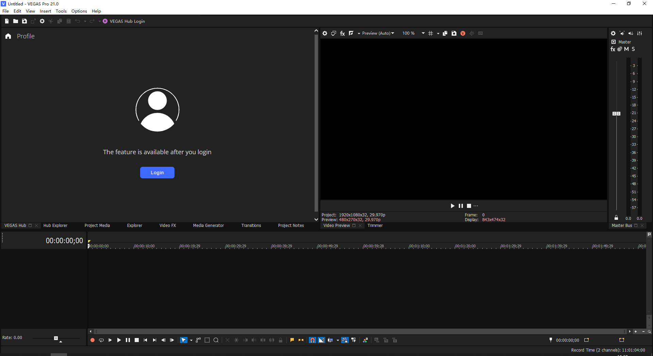Toggle Dim Output in Master Bus
Screen dimensions: 653x356
(x=631, y=33)
